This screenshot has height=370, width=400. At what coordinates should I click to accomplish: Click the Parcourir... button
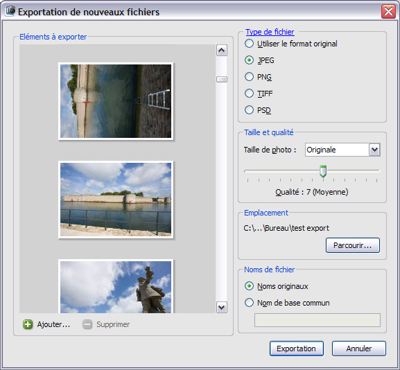353,245
